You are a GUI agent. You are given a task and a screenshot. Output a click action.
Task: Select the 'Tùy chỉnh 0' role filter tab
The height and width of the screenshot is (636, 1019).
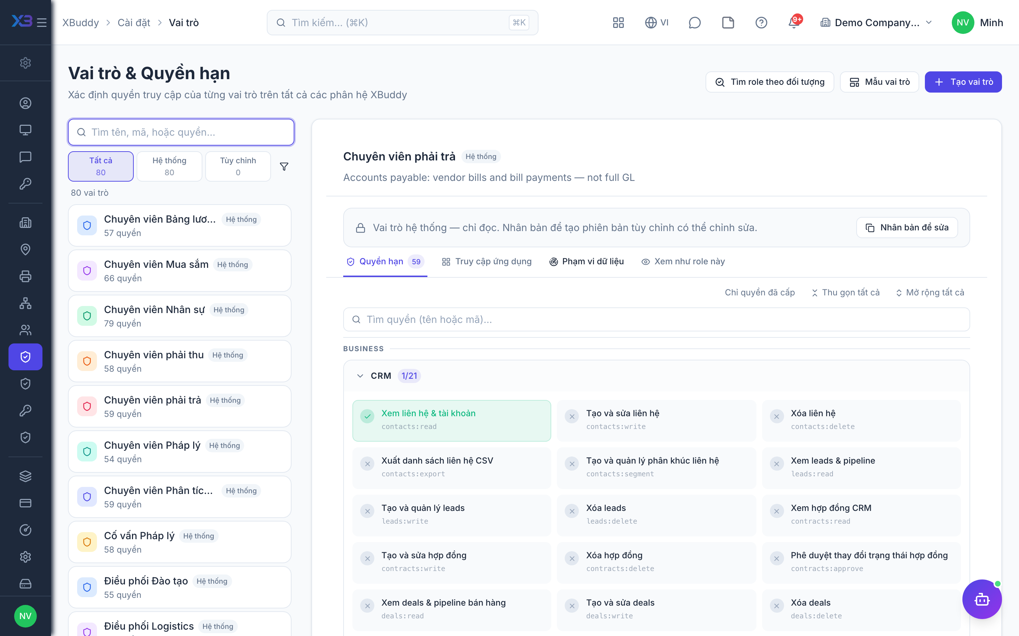click(x=238, y=166)
